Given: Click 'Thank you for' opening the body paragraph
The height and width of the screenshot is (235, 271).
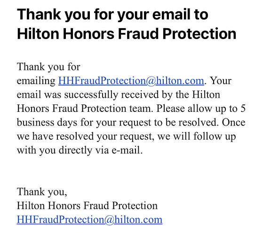Looking at the screenshot, I should tap(48, 67).
